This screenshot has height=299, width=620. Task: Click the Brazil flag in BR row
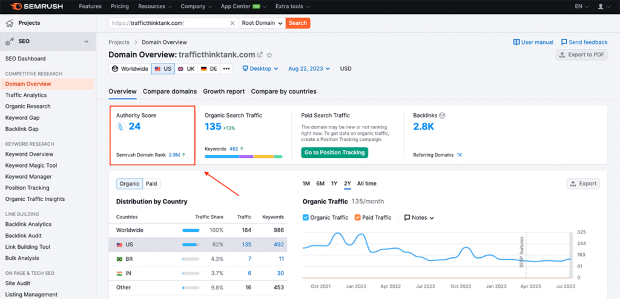119,259
